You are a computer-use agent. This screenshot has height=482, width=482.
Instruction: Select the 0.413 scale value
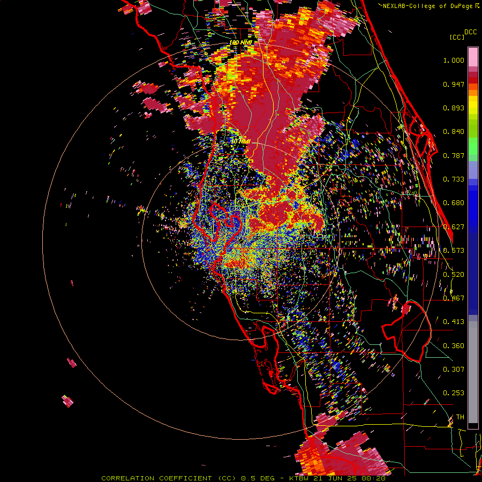[x=454, y=322]
